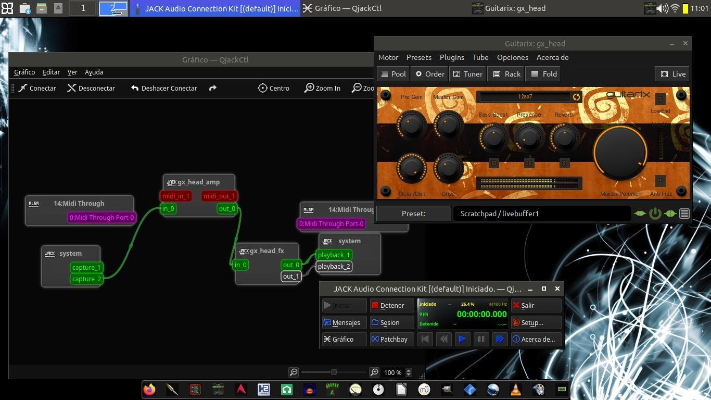Pause the JACK transport
This screenshot has height=400, width=711.
(481, 339)
